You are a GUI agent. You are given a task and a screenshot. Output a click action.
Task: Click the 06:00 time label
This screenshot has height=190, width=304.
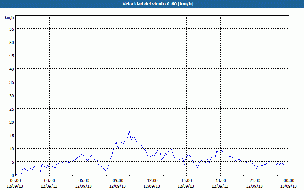tap(84, 180)
